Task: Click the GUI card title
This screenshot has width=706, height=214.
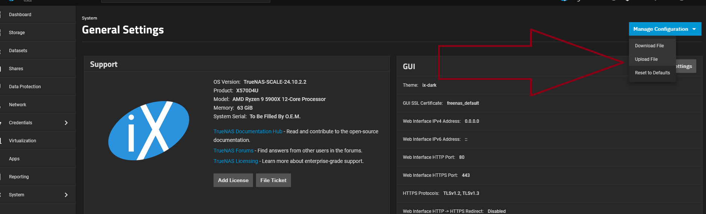Action: [x=409, y=66]
